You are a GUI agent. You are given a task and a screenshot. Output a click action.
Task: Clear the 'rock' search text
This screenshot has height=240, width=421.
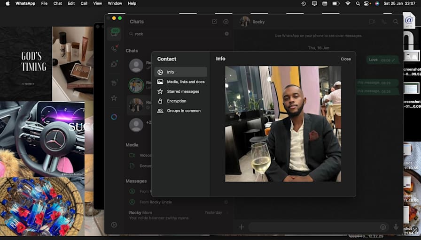tap(226, 34)
